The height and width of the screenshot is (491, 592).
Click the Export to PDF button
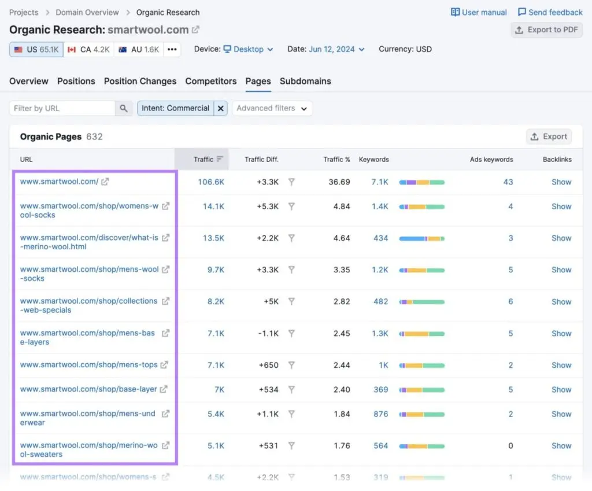[x=546, y=30]
